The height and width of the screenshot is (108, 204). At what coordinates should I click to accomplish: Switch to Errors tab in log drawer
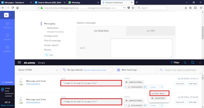(41, 63)
